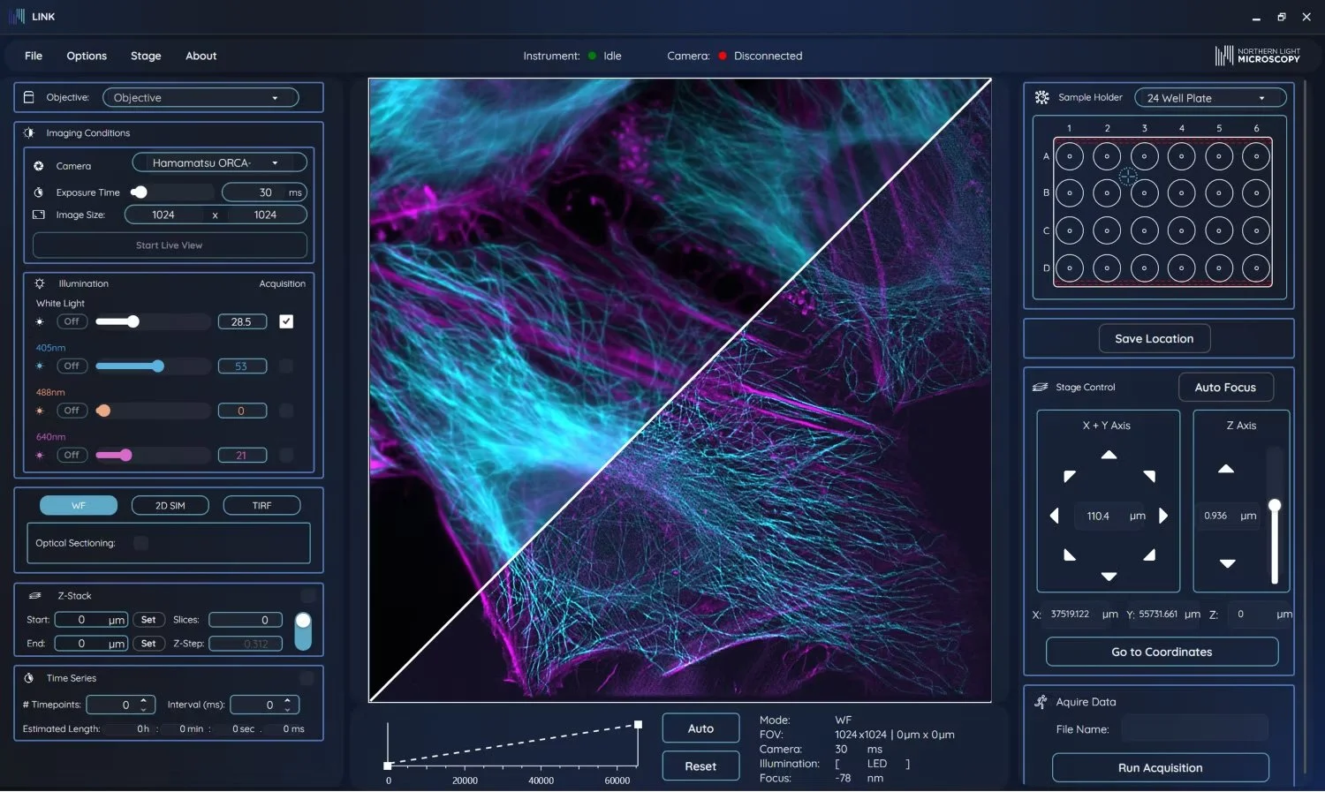Move stage diagonally down-left
This screenshot has width=1325, height=792.
tap(1069, 555)
